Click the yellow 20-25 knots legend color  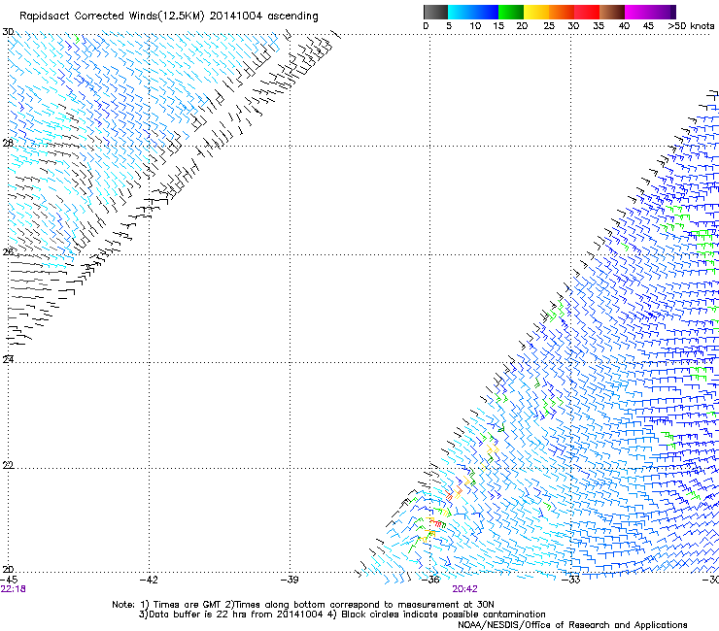point(536,12)
